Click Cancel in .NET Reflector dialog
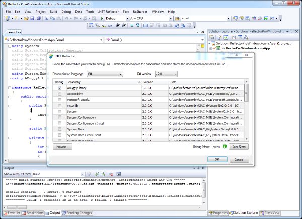 coord(239,159)
